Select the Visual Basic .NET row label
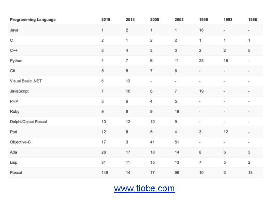Viewport: 268px width, 201px height. coord(26,81)
